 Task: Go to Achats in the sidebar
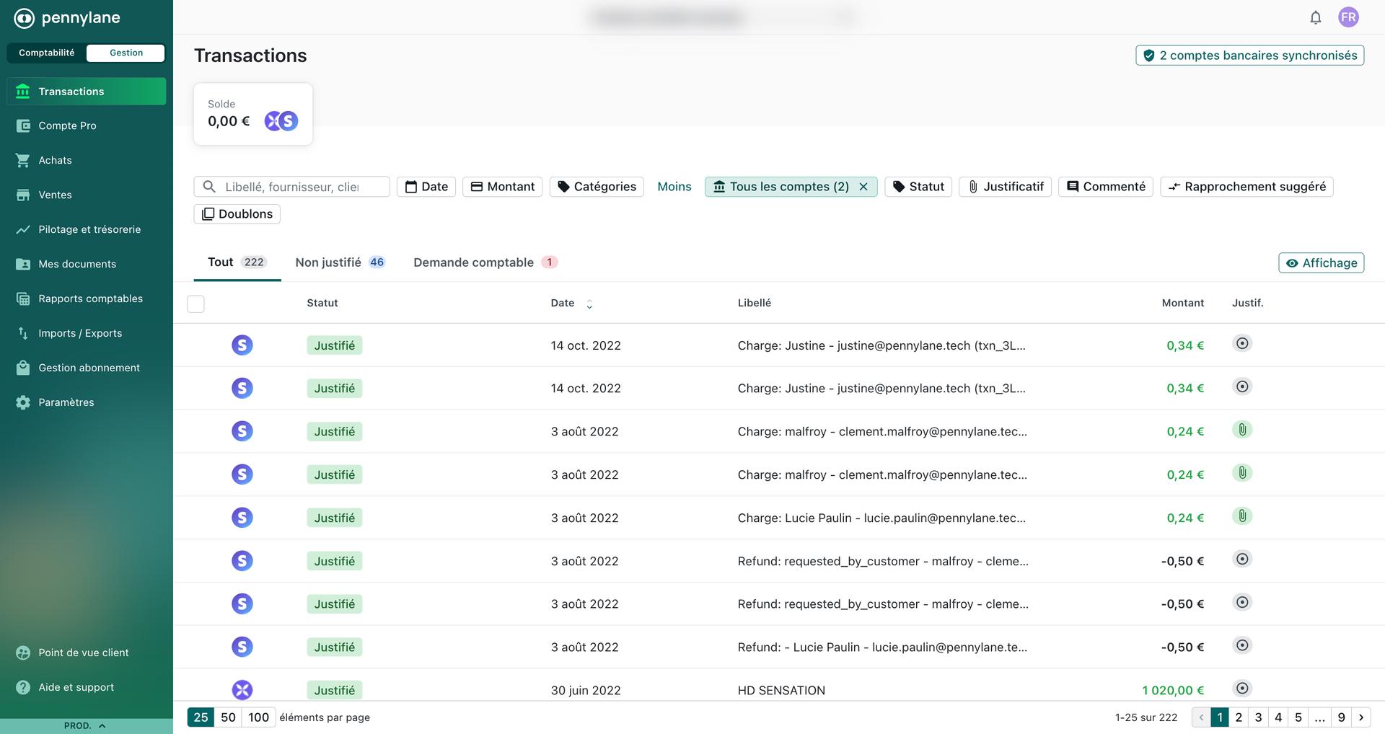pyautogui.click(x=55, y=160)
